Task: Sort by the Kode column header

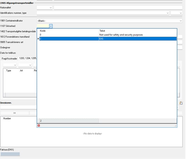Action: point(68,31)
